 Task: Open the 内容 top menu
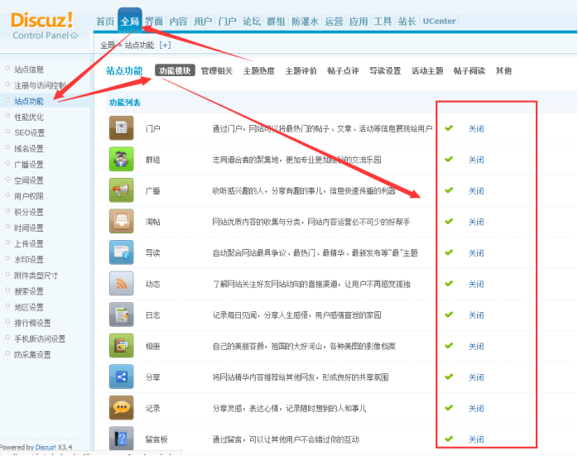[178, 22]
